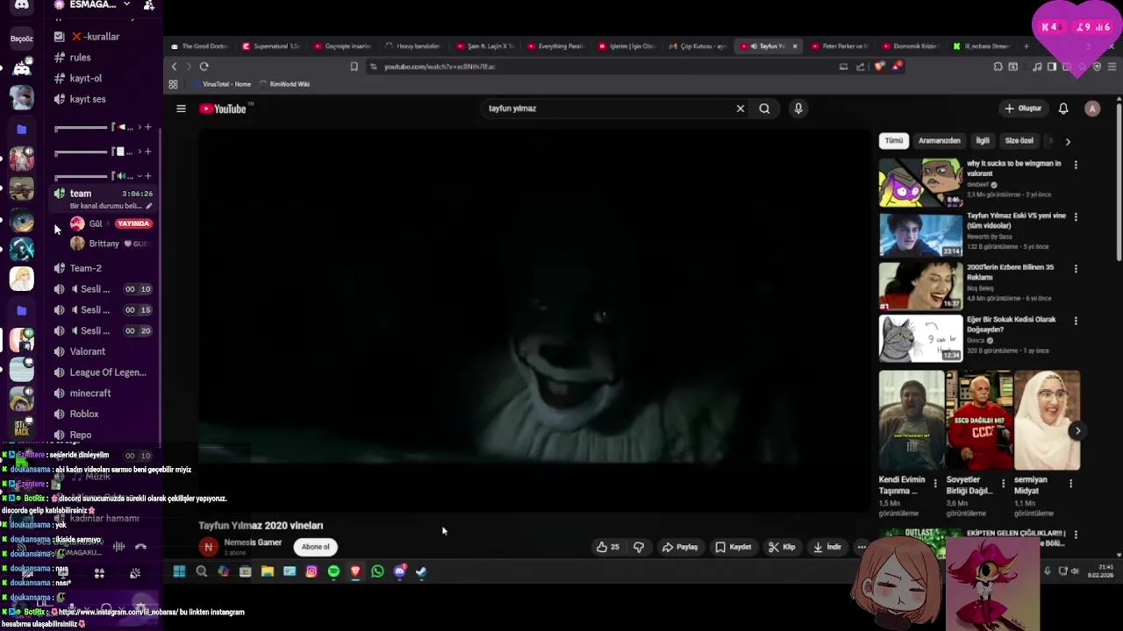The image size is (1123, 631).
Task: Open Nemesis Gamer channel name
Action: pos(253,542)
